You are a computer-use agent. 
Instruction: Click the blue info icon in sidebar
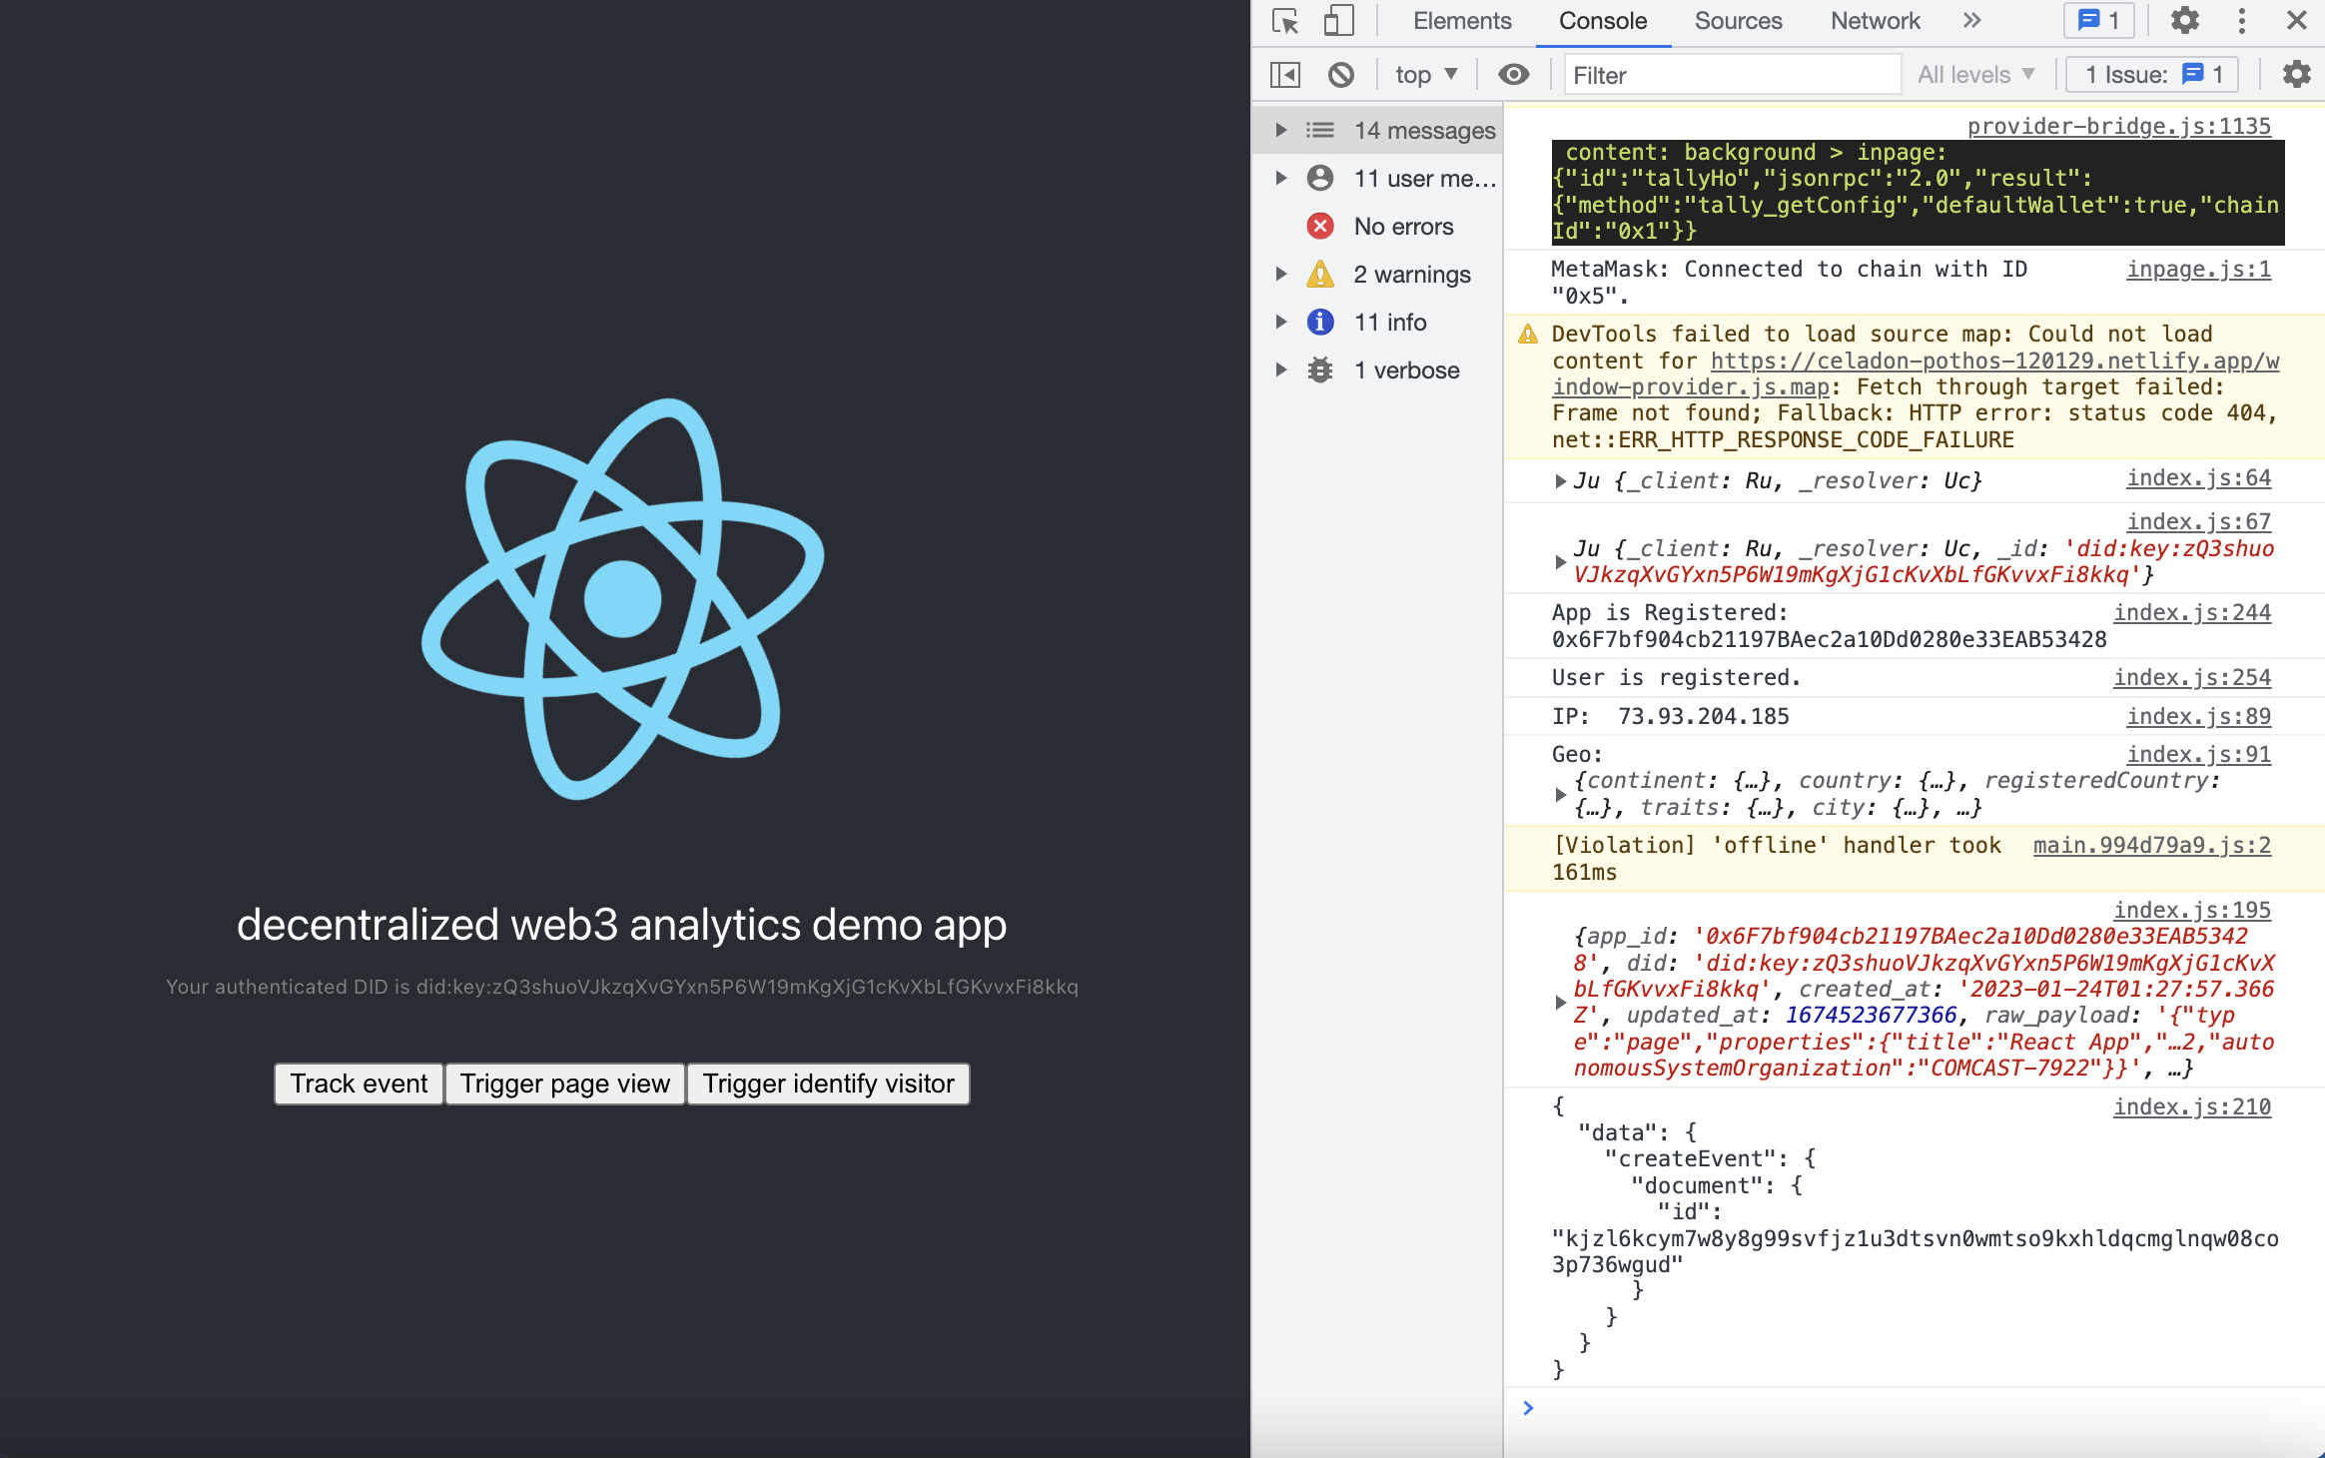point(1320,322)
